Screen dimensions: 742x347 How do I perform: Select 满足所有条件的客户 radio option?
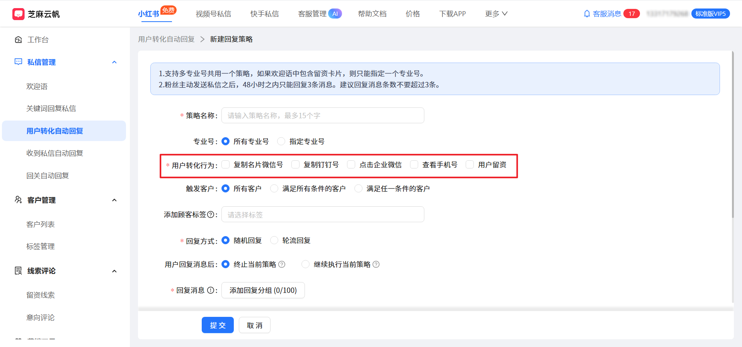point(274,189)
